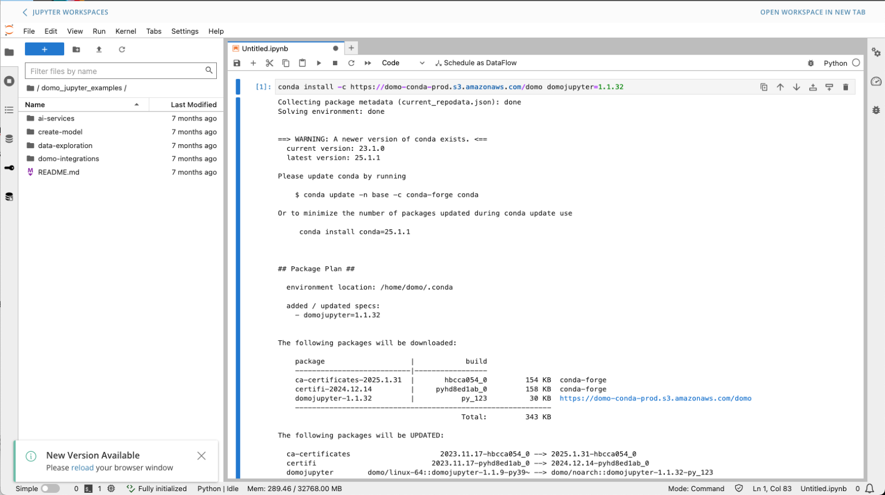Restart kernel and run all cells
885x495 pixels.
click(x=368, y=63)
